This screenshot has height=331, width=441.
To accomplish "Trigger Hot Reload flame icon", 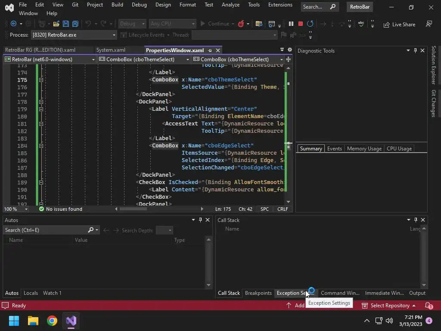I will tap(241, 24).
